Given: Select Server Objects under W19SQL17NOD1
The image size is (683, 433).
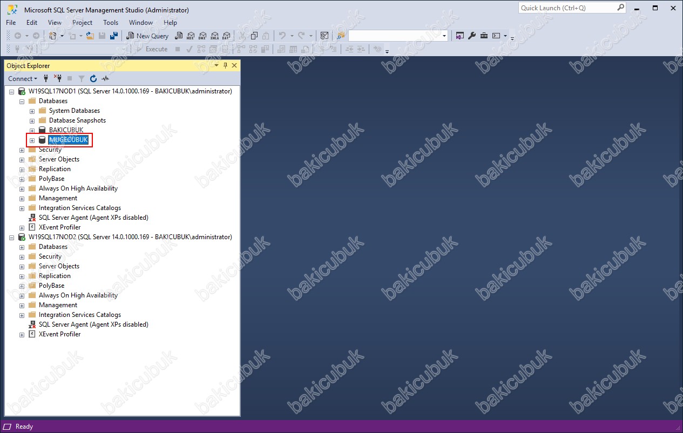Looking at the screenshot, I should tap(59, 159).
